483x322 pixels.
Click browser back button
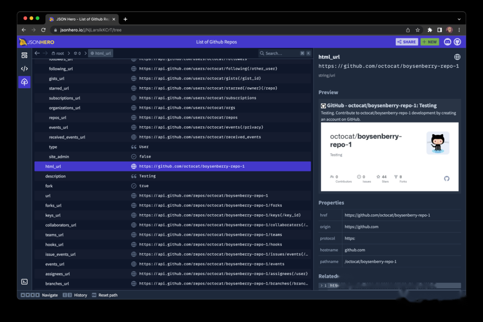(24, 30)
